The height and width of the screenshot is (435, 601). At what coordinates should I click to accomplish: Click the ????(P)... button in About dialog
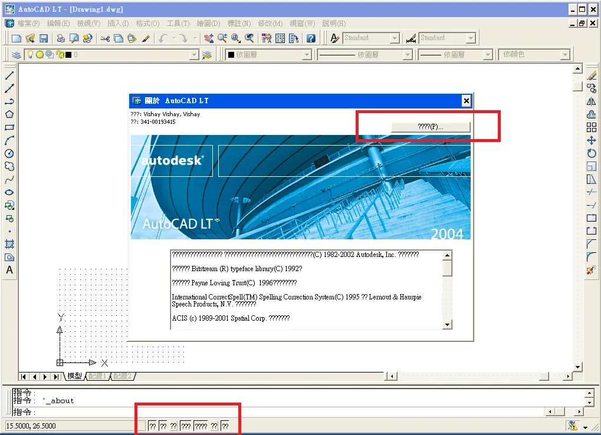431,127
